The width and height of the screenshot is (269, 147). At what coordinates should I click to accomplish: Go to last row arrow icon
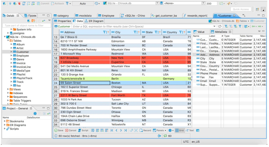tap(126, 131)
